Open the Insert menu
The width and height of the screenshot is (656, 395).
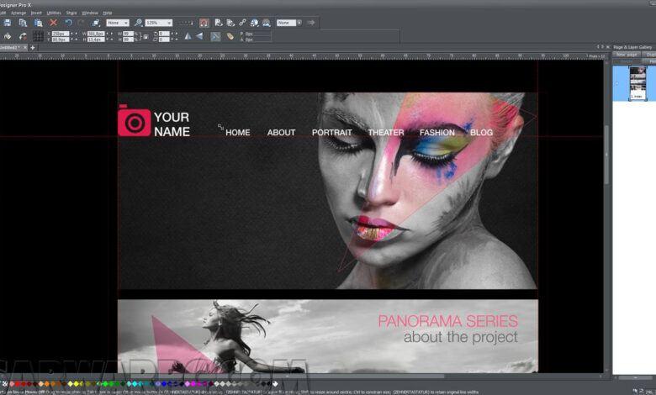36,13
